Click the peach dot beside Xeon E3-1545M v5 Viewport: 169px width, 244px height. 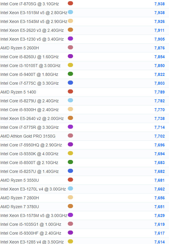click(70, 21)
